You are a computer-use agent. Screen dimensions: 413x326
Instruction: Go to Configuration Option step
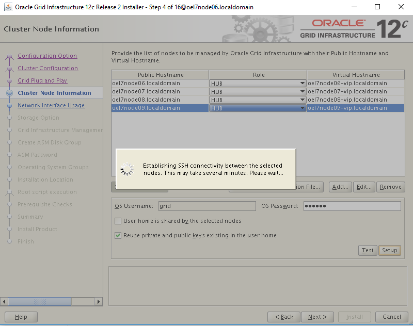click(47, 56)
